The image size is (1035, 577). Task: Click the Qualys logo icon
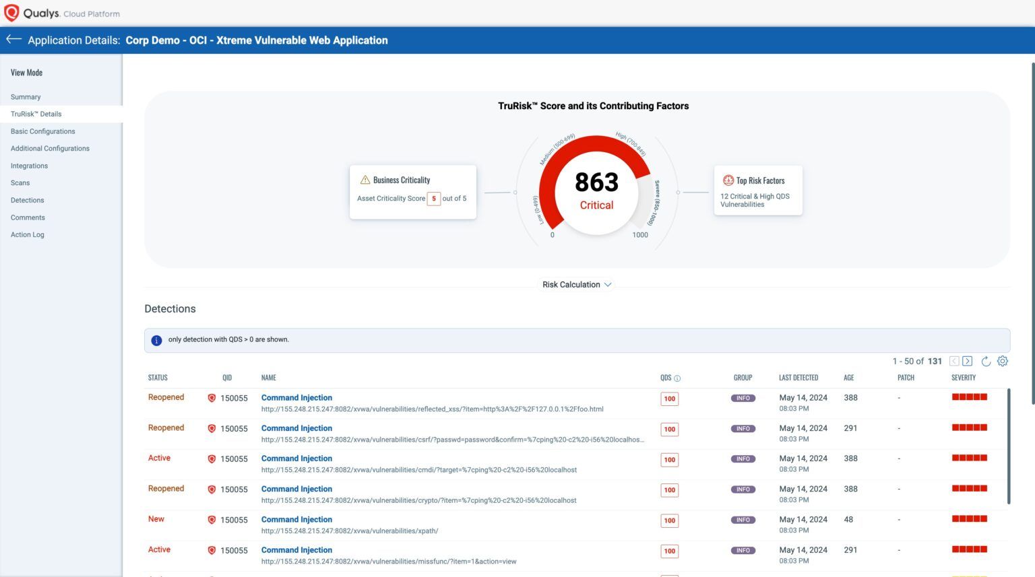coord(11,13)
